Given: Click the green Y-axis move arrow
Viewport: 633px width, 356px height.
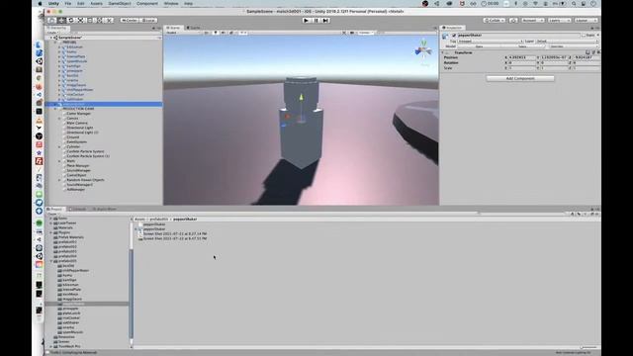Looking at the screenshot, I should (301, 98).
